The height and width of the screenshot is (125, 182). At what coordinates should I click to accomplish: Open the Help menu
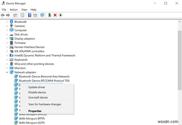[33, 10]
